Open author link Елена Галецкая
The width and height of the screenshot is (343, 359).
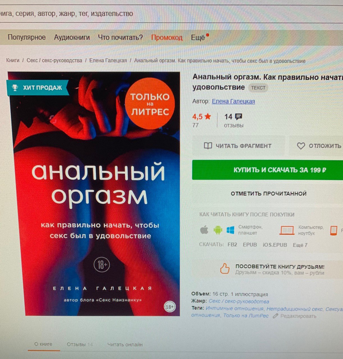(x=233, y=101)
